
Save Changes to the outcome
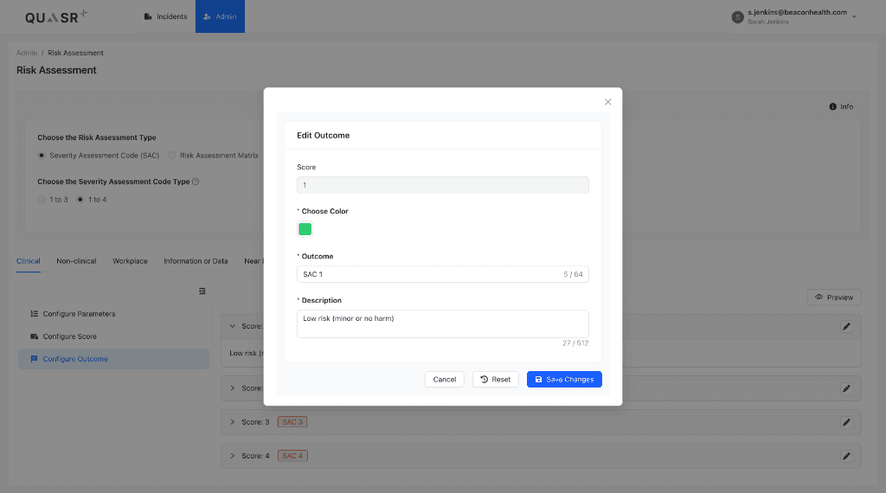tap(564, 380)
